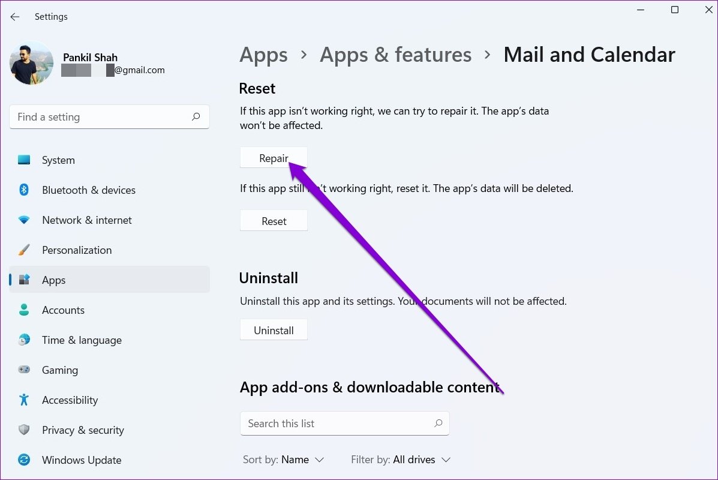Minimize the Settings window
The height and width of the screenshot is (480, 718).
[641, 10]
